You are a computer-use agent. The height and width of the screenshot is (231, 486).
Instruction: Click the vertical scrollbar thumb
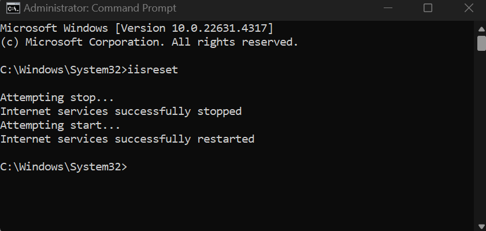pyautogui.click(x=481, y=43)
